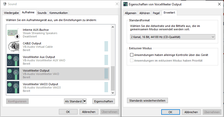Switch to the Wiedergabe tab

point(11,13)
